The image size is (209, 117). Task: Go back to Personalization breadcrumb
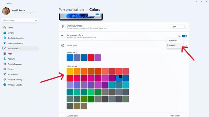[x=71, y=9]
